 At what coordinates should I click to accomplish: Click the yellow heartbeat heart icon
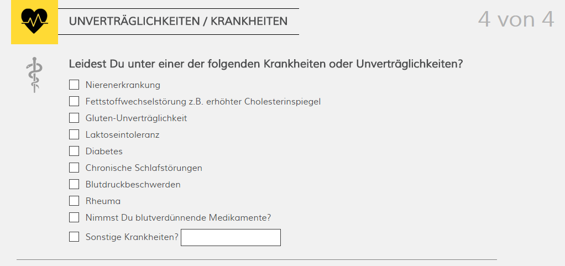coord(34,22)
